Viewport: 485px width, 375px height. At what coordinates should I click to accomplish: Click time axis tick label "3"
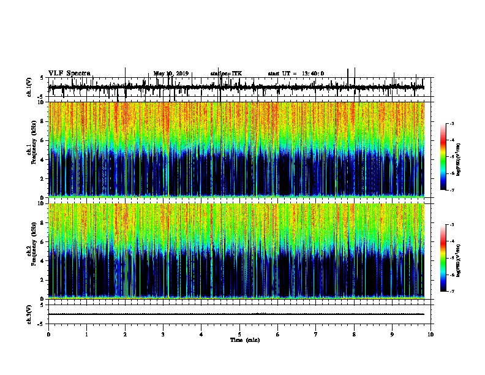click(x=163, y=335)
